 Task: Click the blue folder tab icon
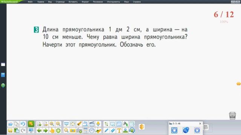pyautogui.click(x=119, y=124)
